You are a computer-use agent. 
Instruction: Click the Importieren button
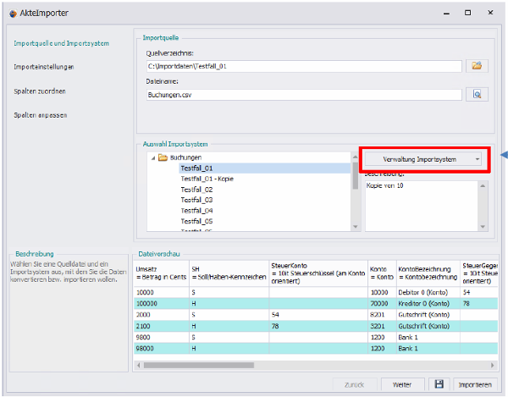tap(475, 384)
